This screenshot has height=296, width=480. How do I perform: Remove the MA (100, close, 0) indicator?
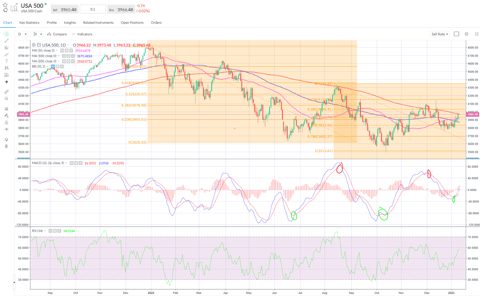(73, 56)
